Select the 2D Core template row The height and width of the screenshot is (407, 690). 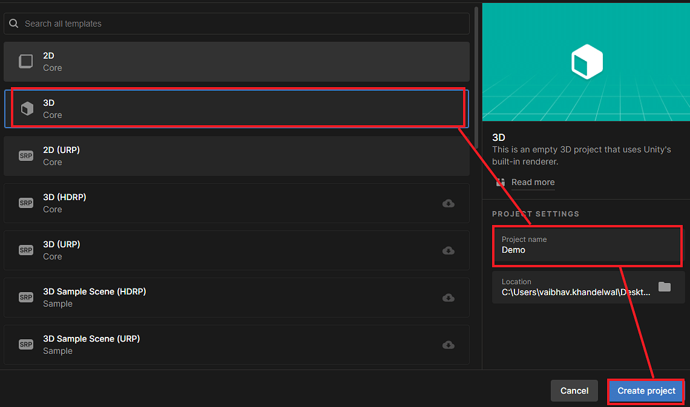pyautogui.click(x=237, y=62)
